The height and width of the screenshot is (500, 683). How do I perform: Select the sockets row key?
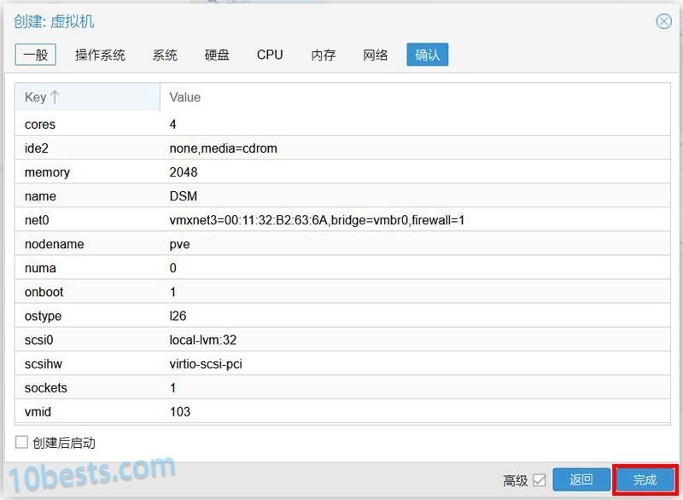coord(46,387)
